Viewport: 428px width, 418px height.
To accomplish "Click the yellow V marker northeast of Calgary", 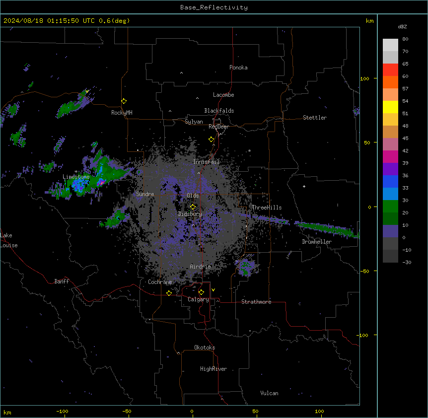I will (213, 290).
